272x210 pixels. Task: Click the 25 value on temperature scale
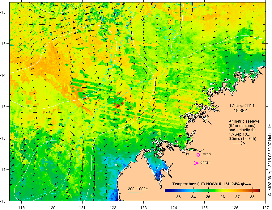(208, 197)
